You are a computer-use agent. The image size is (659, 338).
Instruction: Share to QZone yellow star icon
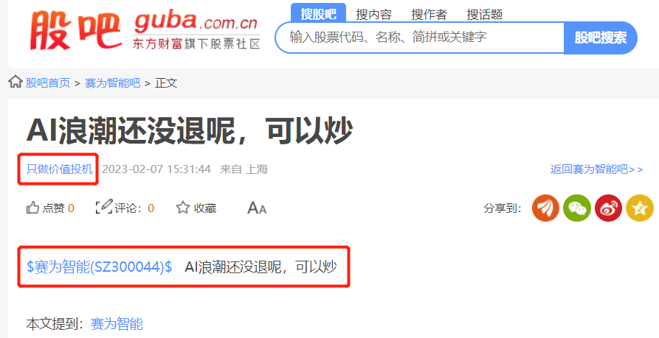[640, 208]
